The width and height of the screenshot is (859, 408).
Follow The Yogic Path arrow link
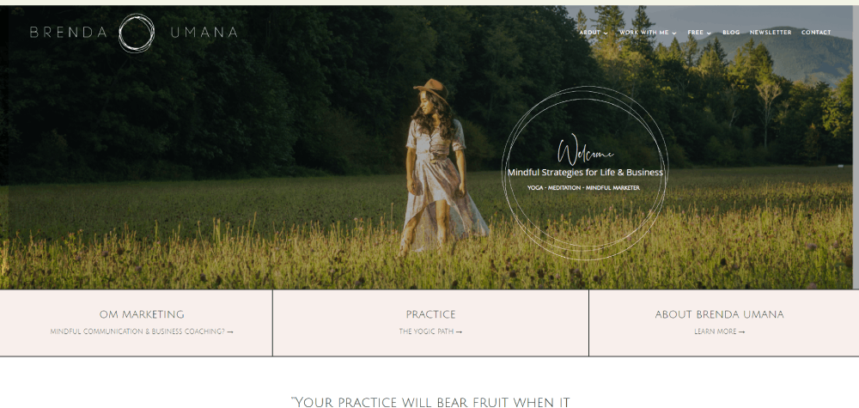tap(430, 332)
